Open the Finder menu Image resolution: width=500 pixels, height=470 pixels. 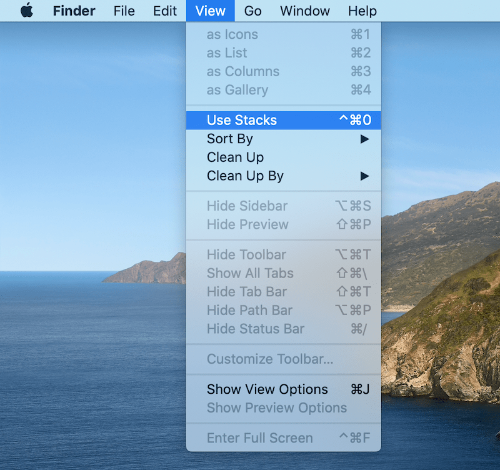pos(74,11)
